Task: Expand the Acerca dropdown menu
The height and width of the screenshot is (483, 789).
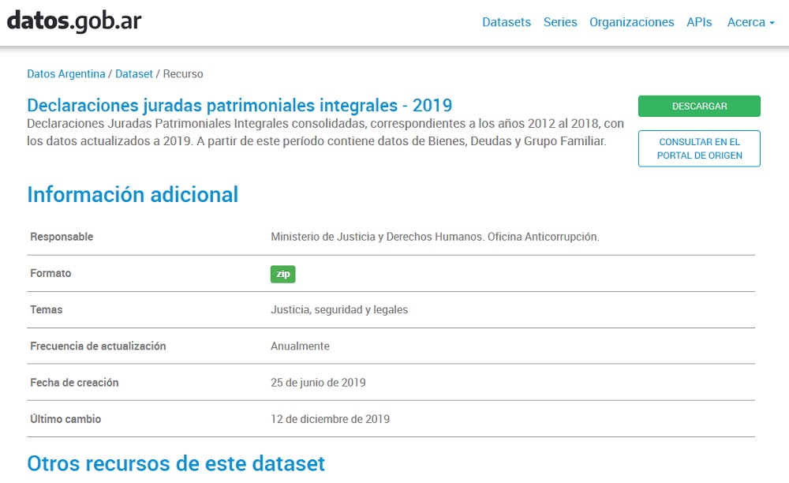Action: (x=750, y=22)
